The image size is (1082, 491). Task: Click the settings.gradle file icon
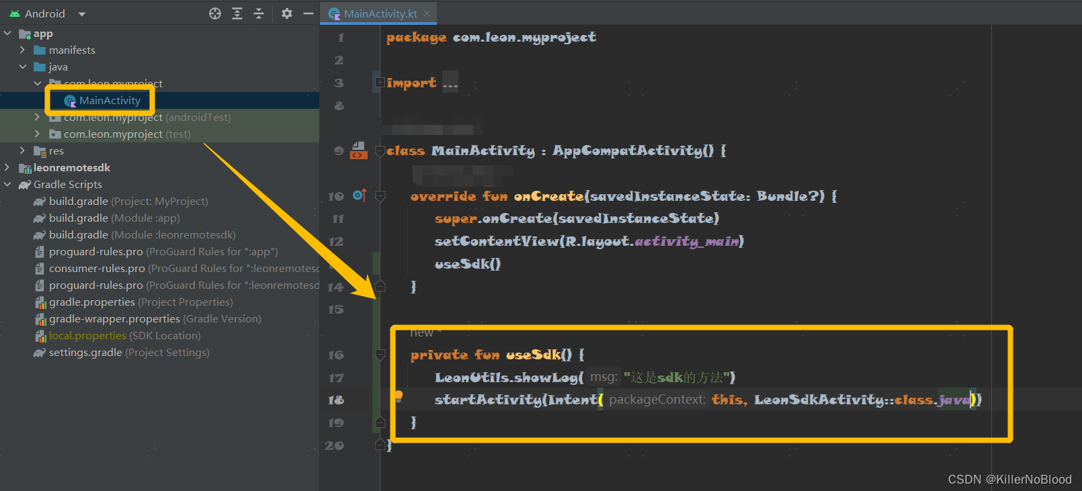tap(40, 353)
